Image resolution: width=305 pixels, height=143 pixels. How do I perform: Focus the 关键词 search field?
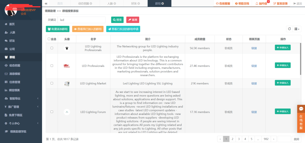point(82,20)
